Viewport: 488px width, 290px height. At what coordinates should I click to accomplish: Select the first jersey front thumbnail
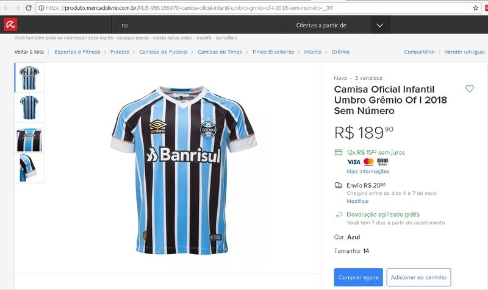tap(29, 77)
